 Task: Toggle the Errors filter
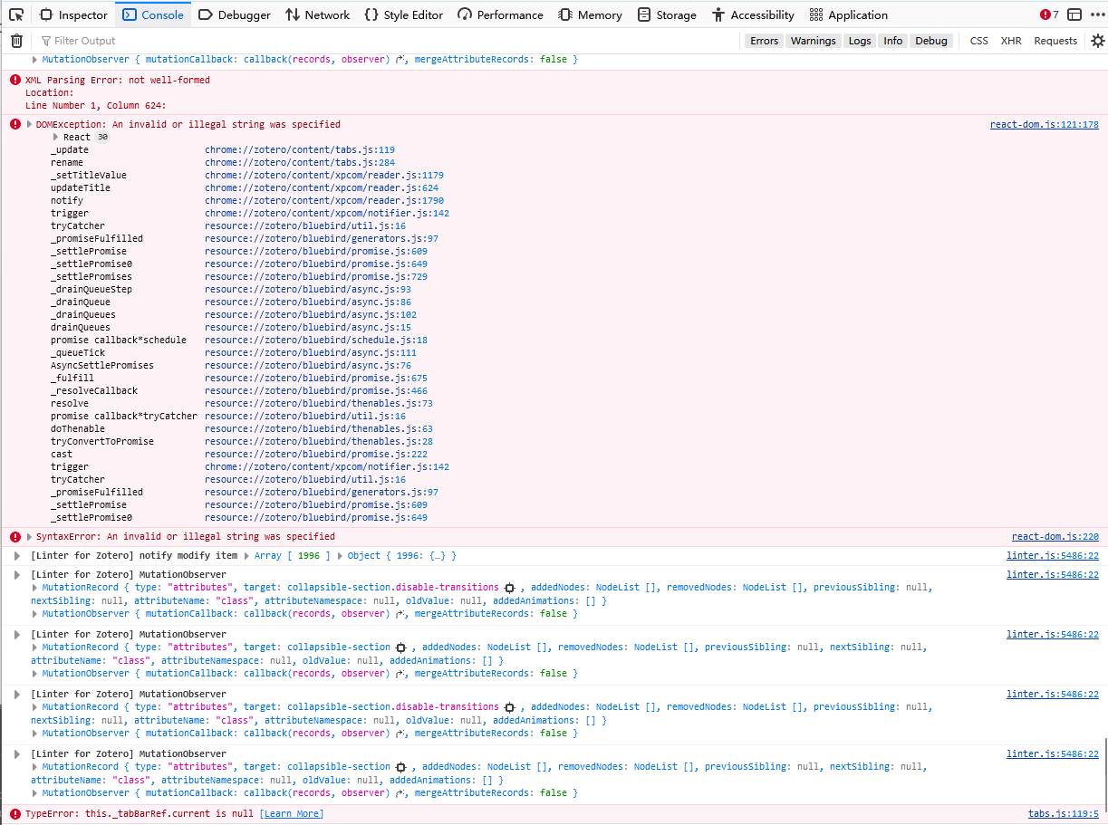(764, 41)
